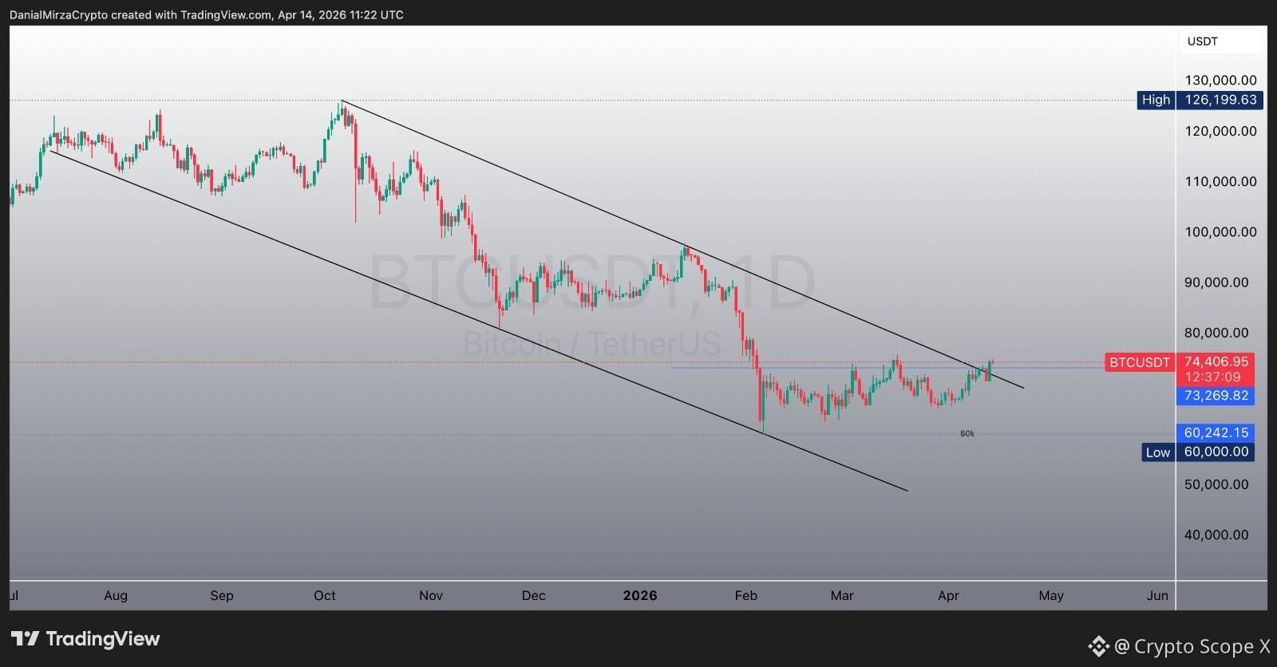Click the 80,000.00 price axis label
Image resolution: width=1277 pixels, height=667 pixels.
tap(1216, 333)
